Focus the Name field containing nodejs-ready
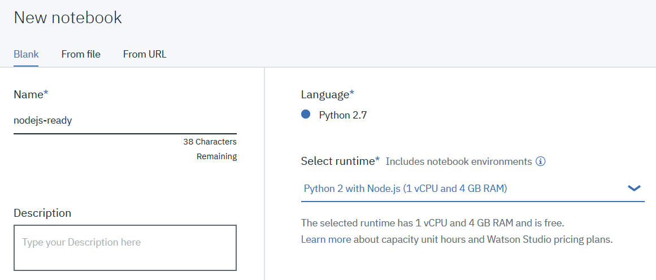The height and width of the screenshot is (280, 656). 124,120
